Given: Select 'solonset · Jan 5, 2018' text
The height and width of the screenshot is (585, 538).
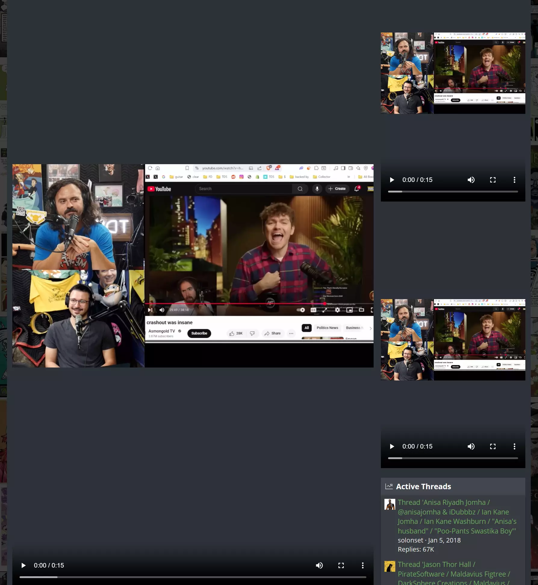Looking at the screenshot, I should [429, 540].
